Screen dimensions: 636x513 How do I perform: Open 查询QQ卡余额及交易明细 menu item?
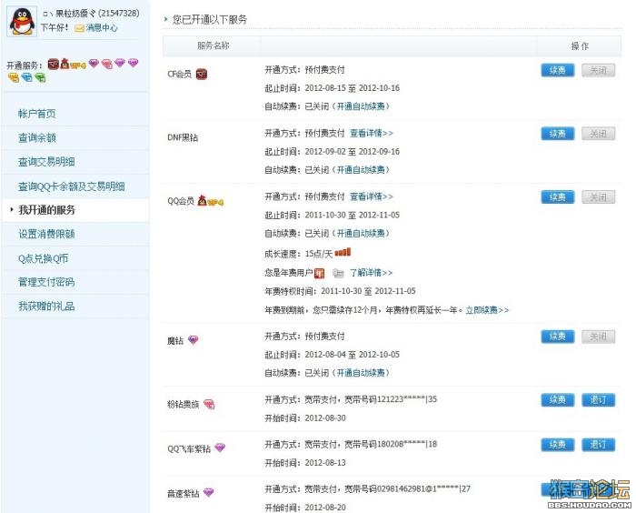click(x=72, y=186)
